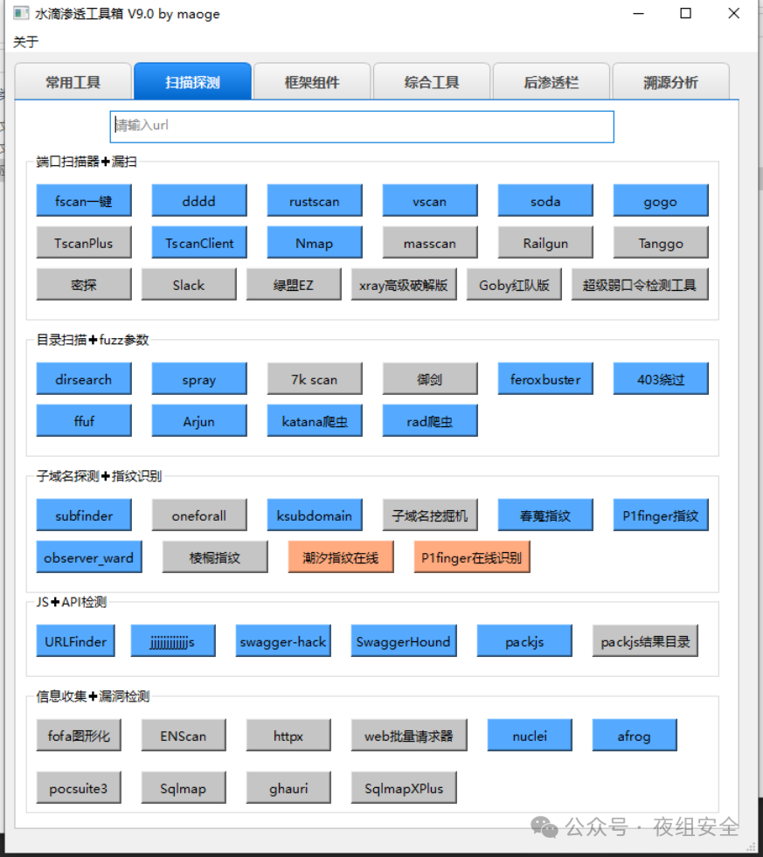This screenshot has width=763, height=857.
Task: Start the vscan tool
Action: click(x=430, y=201)
